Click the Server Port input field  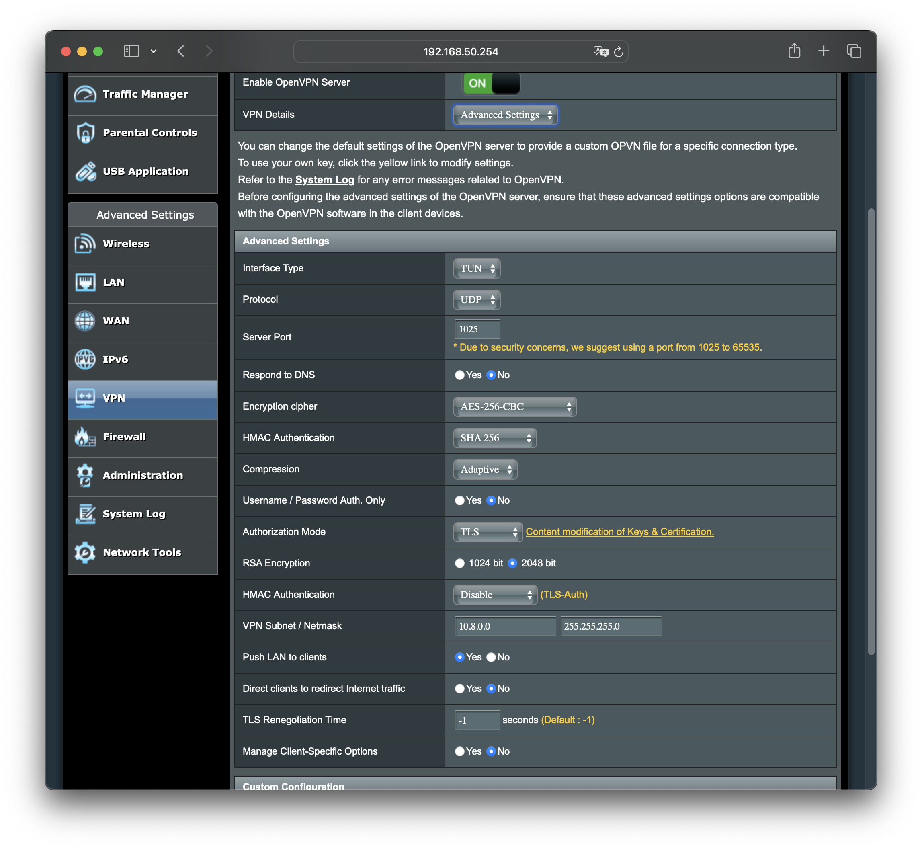[x=477, y=329]
